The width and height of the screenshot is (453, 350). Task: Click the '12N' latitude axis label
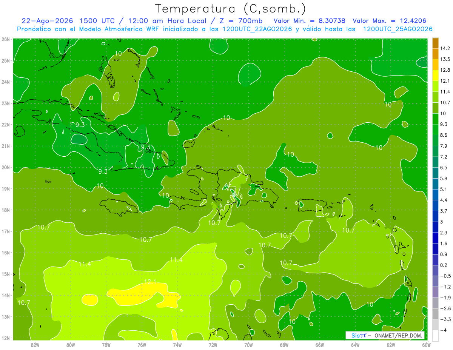tap(5, 338)
